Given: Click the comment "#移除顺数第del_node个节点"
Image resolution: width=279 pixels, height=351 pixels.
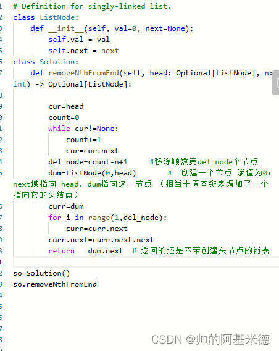Looking at the screenshot, I should [x=204, y=162].
